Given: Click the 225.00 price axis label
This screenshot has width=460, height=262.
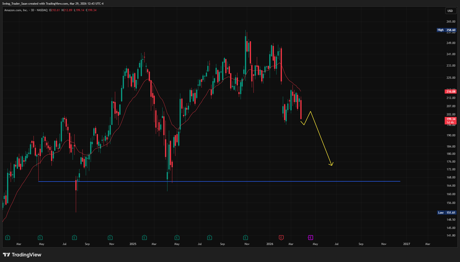Looking at the screenshot, I should tap(451, 78).
